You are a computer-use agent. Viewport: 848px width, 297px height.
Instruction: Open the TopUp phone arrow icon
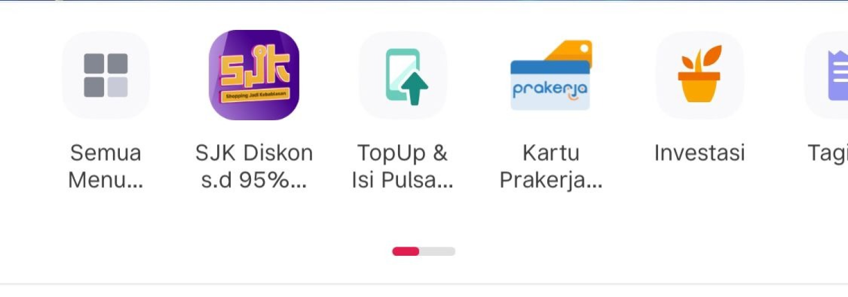pos(403,75)
